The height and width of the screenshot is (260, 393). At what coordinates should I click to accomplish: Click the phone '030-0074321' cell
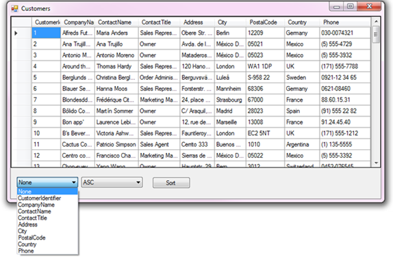[345, 33]
